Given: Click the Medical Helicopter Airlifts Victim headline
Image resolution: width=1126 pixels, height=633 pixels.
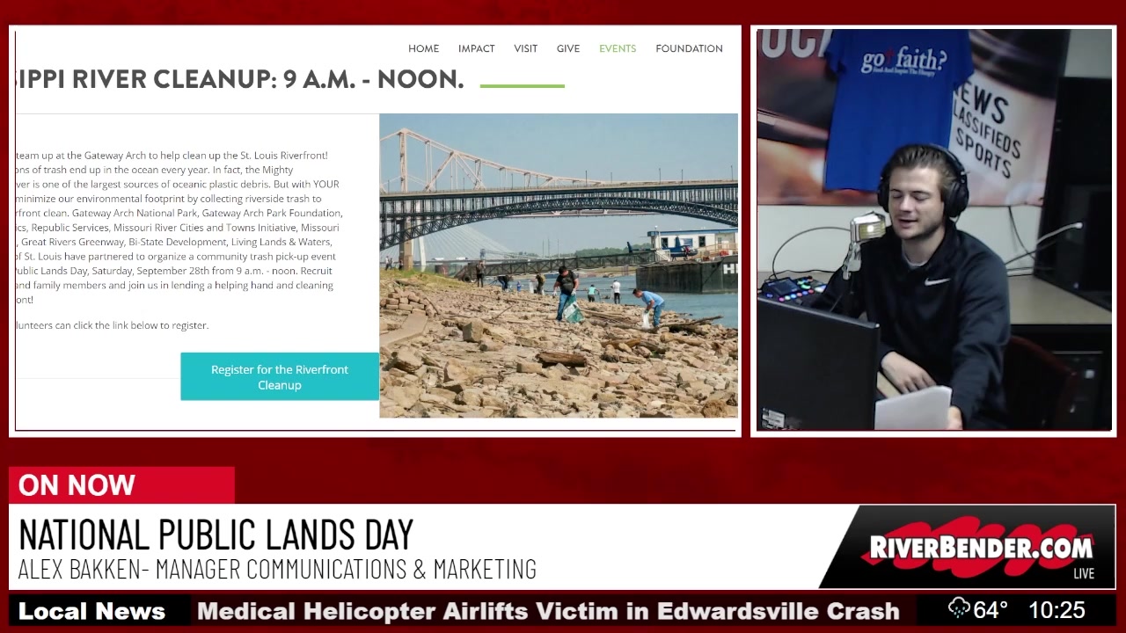Looking at the screenshot, I should [548, 611].
